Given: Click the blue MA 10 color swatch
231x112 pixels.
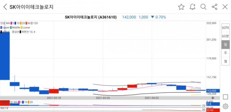Looking at the screenshot, I should point(15,23).
